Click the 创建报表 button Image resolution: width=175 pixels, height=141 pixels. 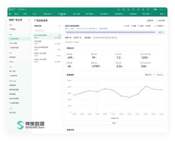click(x=150, y=21)
